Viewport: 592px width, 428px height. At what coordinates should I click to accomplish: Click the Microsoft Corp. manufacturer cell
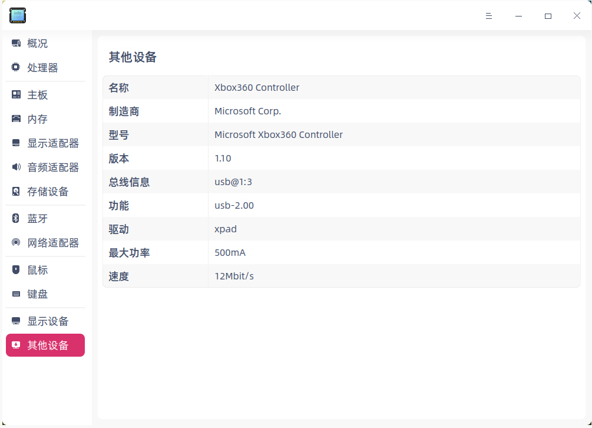click(247, 111)
